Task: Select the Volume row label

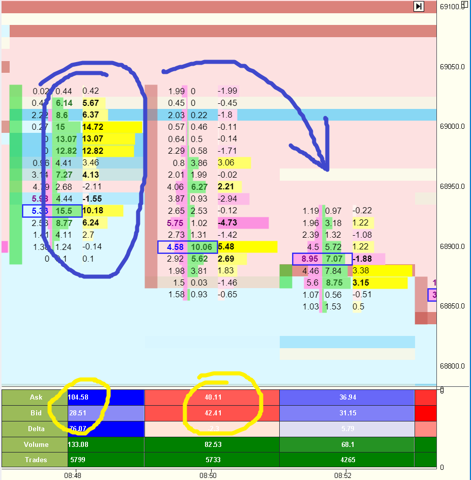Action: [x=36, y=444]
